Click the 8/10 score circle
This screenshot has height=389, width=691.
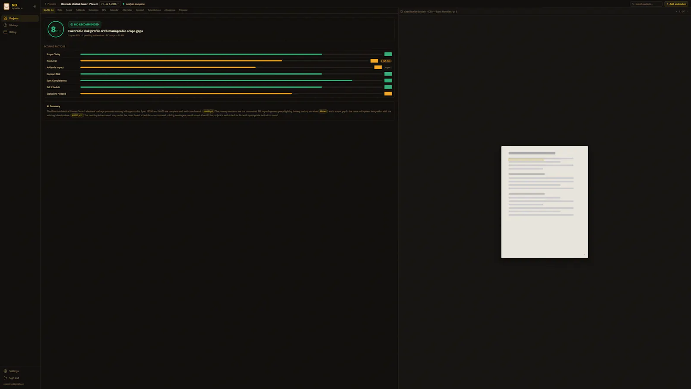pyautogui.click(x=56, y=29)
